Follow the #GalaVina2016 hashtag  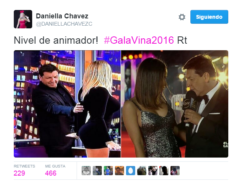[x=139, y=40]
